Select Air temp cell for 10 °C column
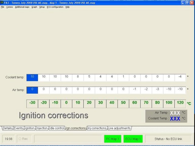Screen dimensions: 195x146 pos(78,90)
